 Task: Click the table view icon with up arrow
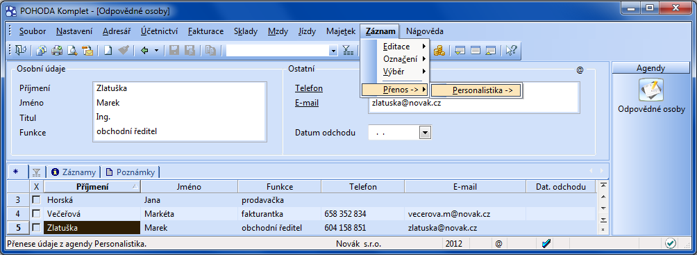491,50
